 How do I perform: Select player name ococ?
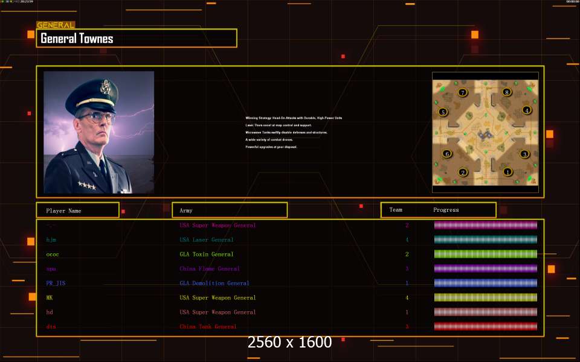53,254
